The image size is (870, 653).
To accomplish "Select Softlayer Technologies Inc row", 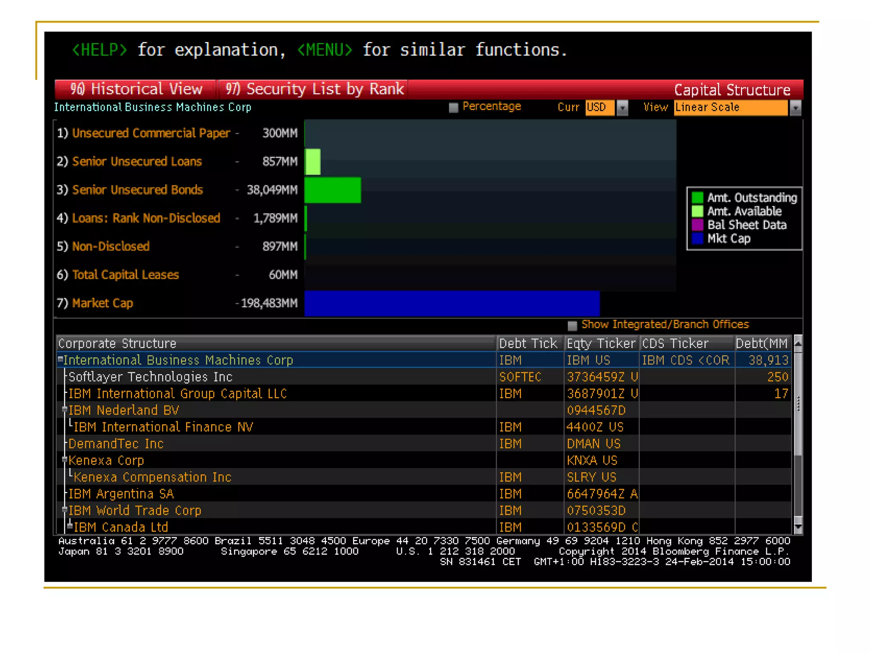I will [150, 377].
